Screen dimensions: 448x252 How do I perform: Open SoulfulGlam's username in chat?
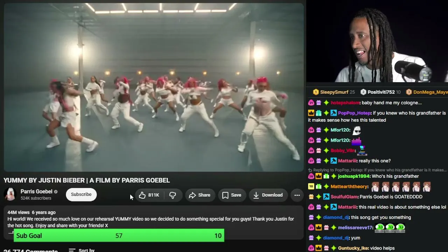pos(344,197)
